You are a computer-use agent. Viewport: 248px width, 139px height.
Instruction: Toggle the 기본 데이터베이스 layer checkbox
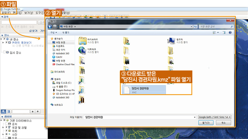click(4, 120)
